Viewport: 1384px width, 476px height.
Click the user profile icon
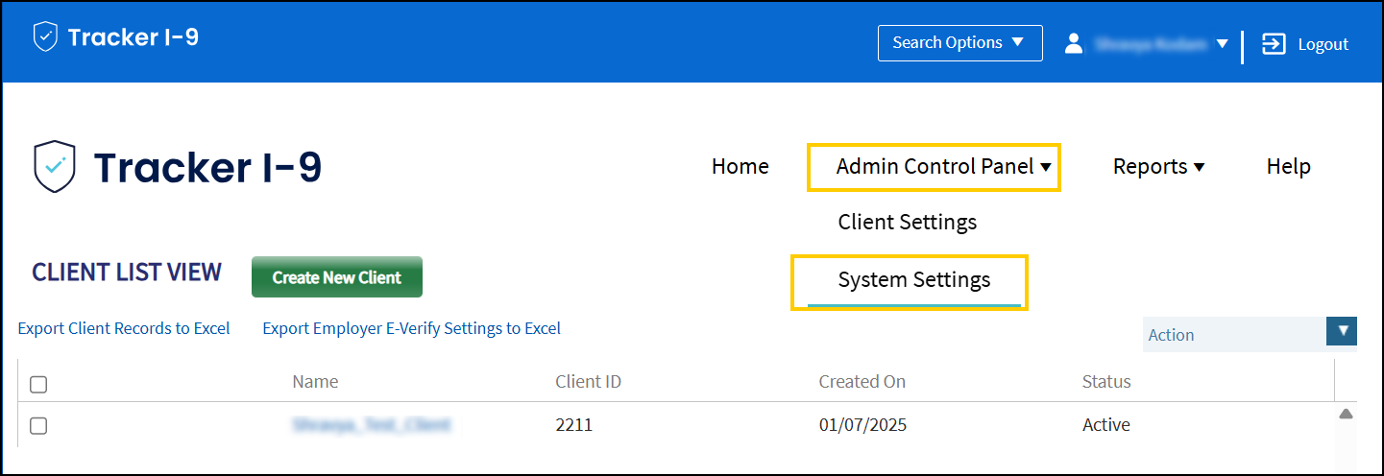(x=1074, y=43)
